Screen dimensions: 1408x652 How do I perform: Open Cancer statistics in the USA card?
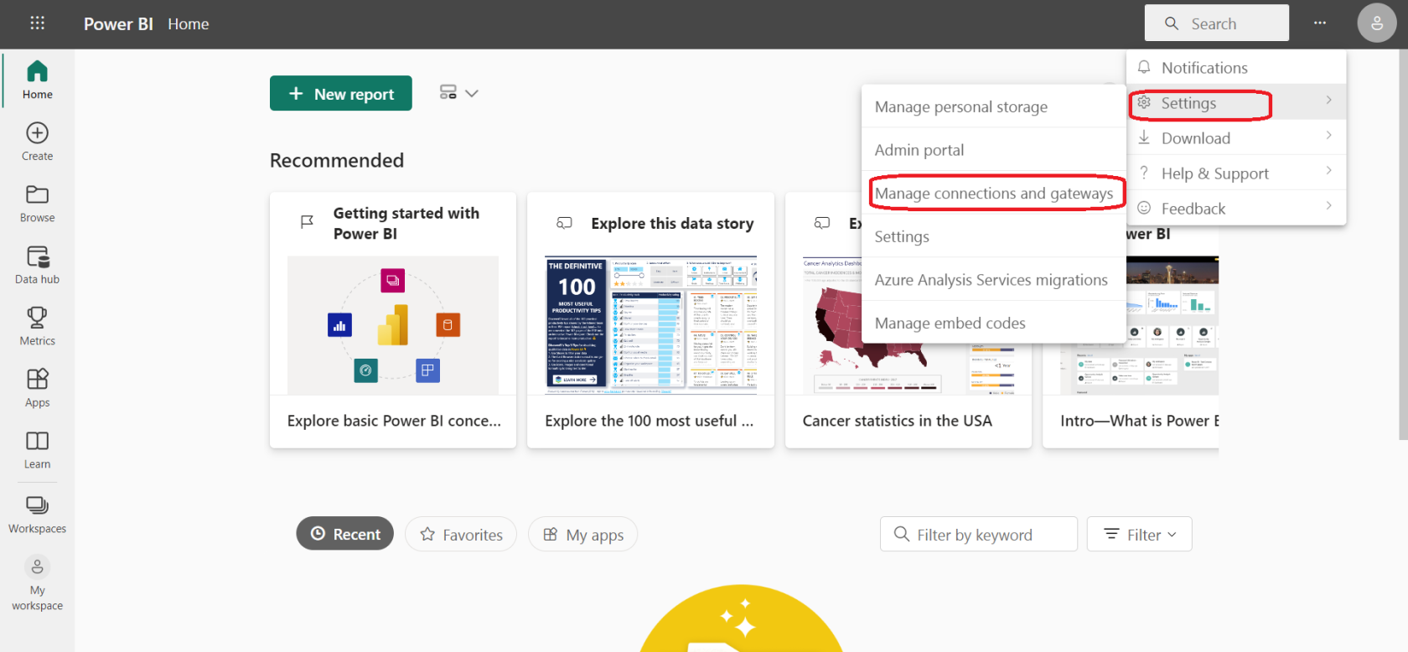click(x=908, y=320)
